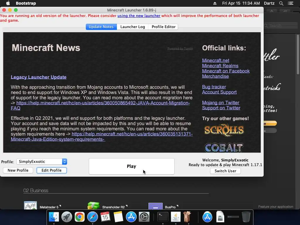Expand BusPro corner arrow
The height and width of the screenshot is (225, 300).
177,206
